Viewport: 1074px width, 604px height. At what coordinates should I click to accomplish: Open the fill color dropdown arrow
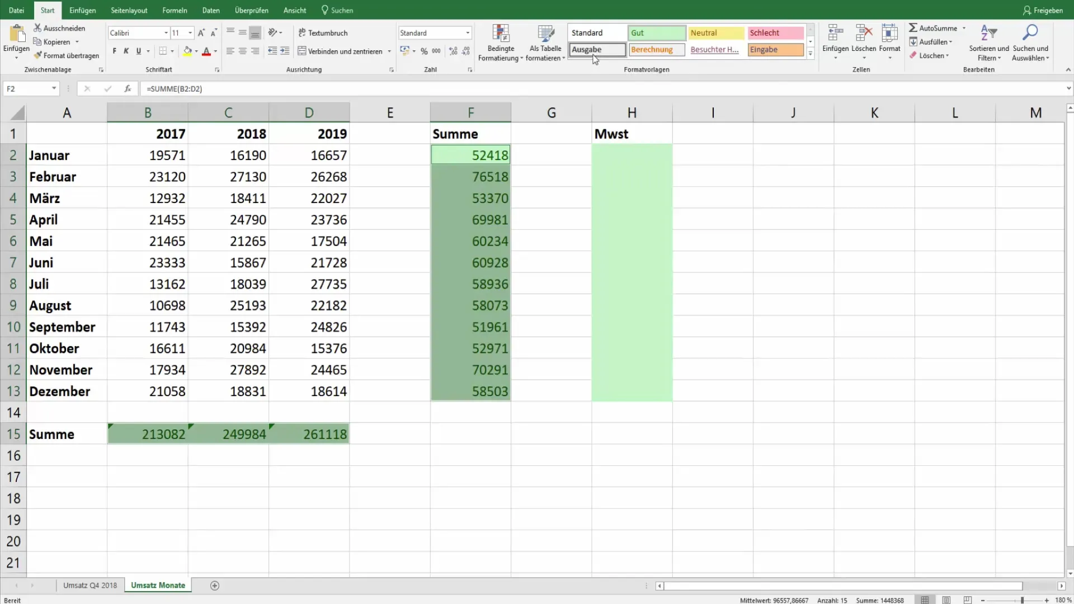(196, 51)
